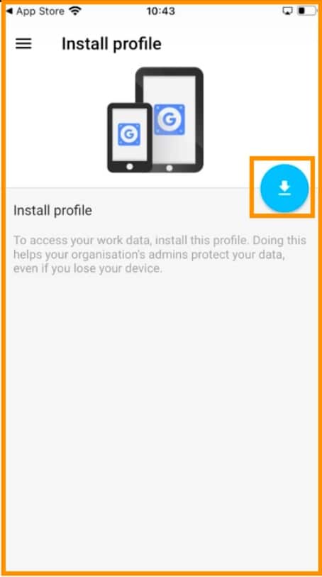
Task: Tap the 10:43 clock in status bar
Action: coord(160,11)
